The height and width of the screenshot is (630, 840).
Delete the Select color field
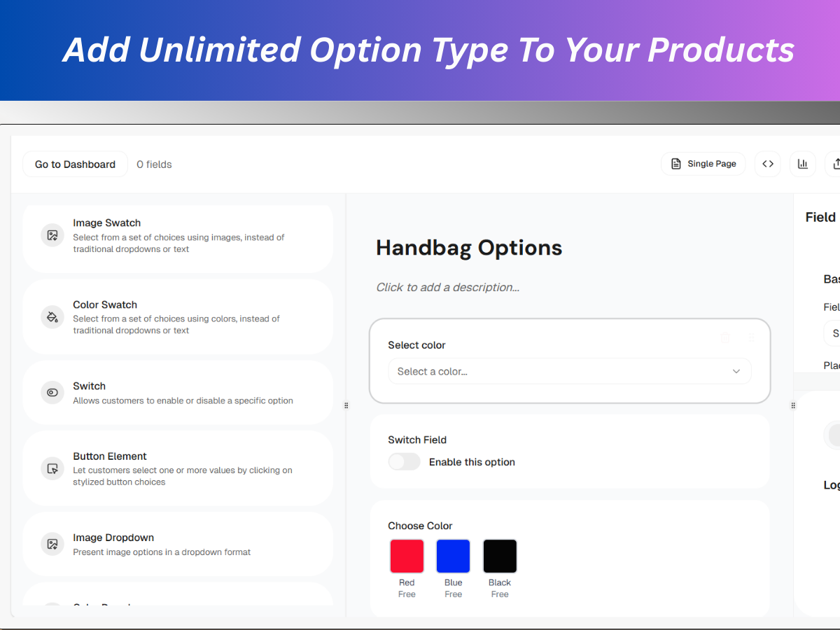[x=725, y=337]
